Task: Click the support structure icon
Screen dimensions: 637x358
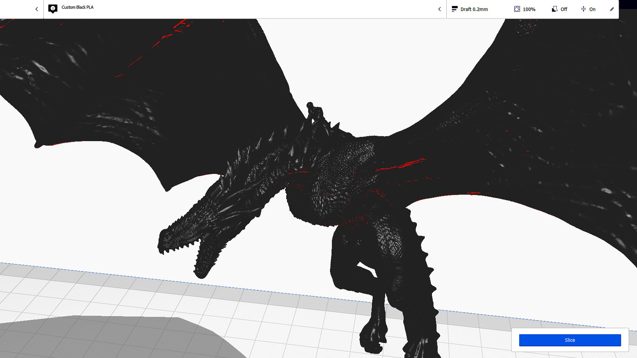Action: pyautogui.click(x=555, y=9)
